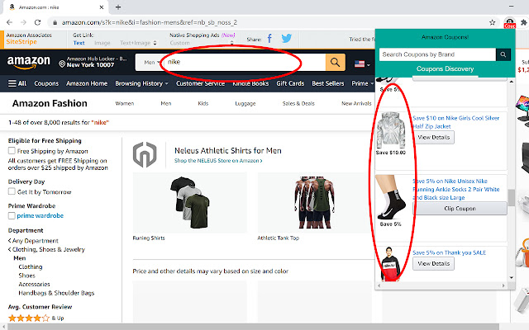
Task: Click the Amazon logo
Action: click(x=29, y=63)
